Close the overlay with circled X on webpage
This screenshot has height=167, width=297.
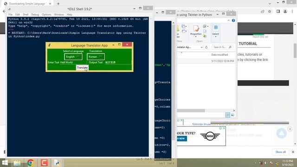[290, 129]
